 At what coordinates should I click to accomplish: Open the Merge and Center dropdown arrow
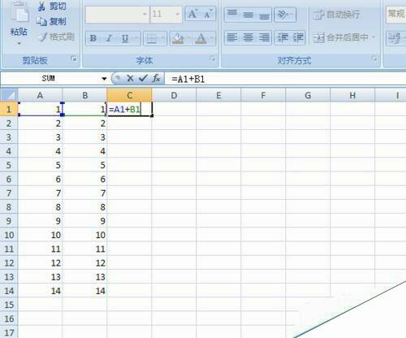(x=374, y=37)
